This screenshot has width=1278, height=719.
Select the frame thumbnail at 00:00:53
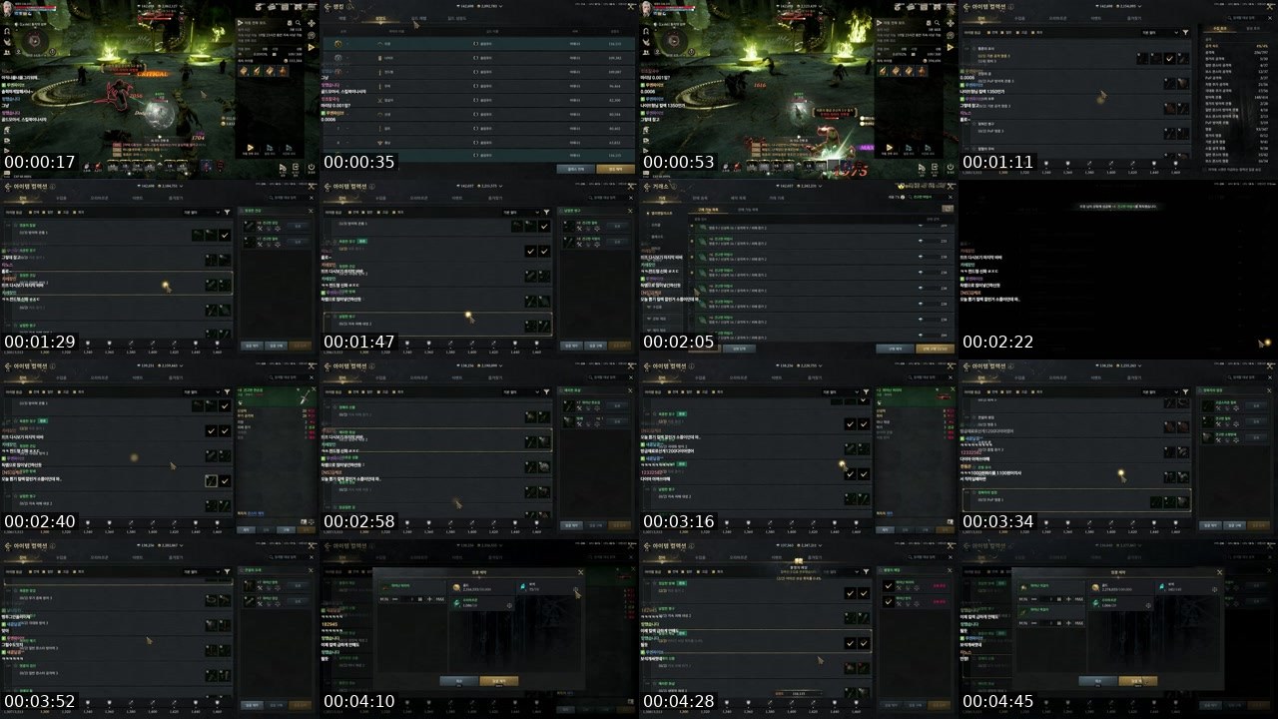pyautogui.click(x=799, y=90)
